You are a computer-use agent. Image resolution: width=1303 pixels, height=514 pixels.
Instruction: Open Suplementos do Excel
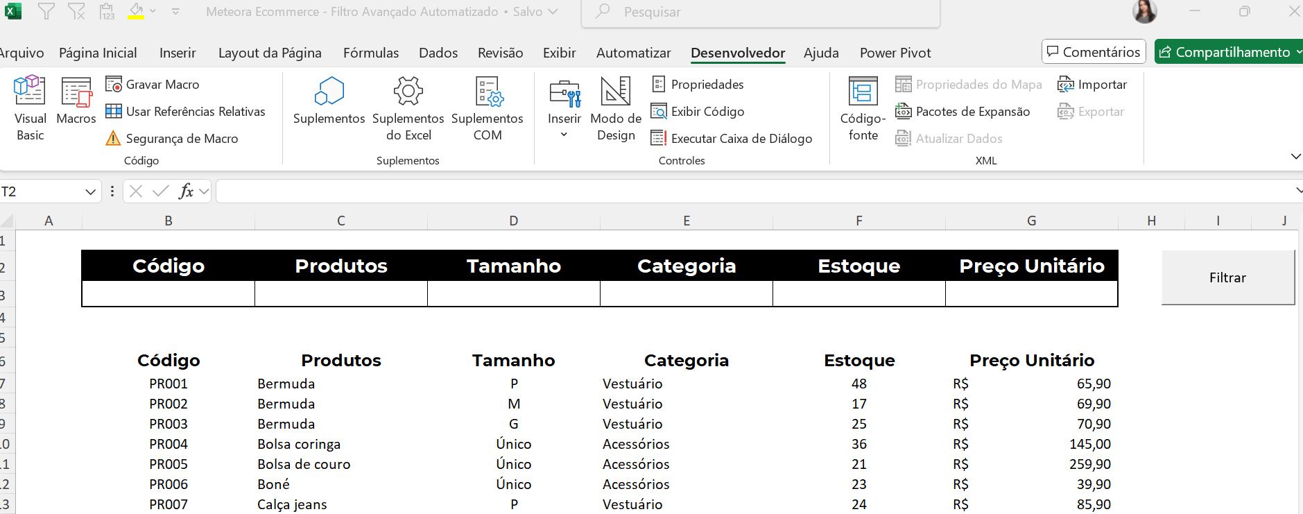coord(408,108)
